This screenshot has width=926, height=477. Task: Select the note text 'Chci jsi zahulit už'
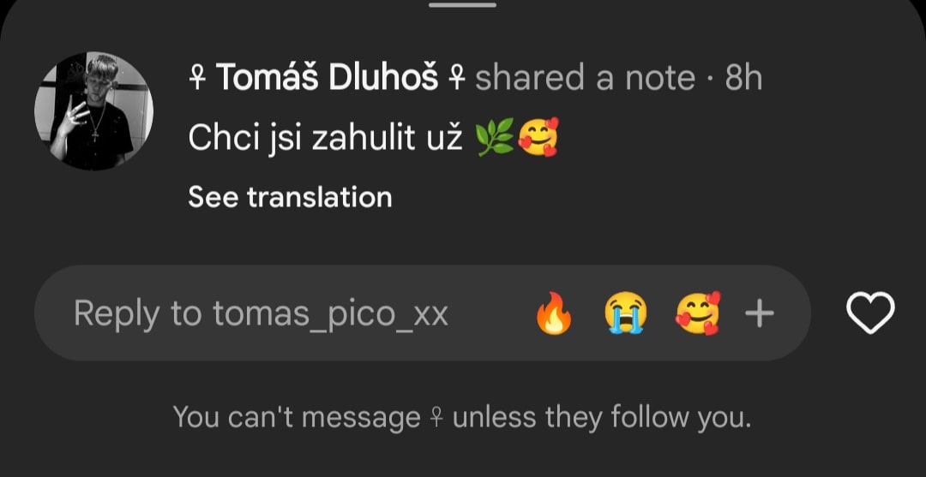(x=325, y=139)
